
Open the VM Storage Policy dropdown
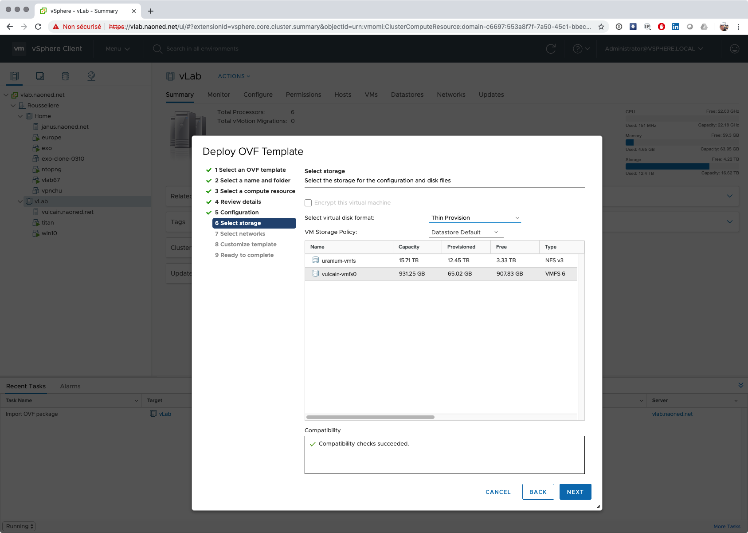coord(465,233)
